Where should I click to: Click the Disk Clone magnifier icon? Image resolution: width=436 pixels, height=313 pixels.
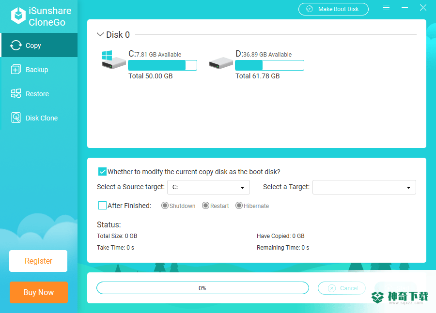(16, 118)
